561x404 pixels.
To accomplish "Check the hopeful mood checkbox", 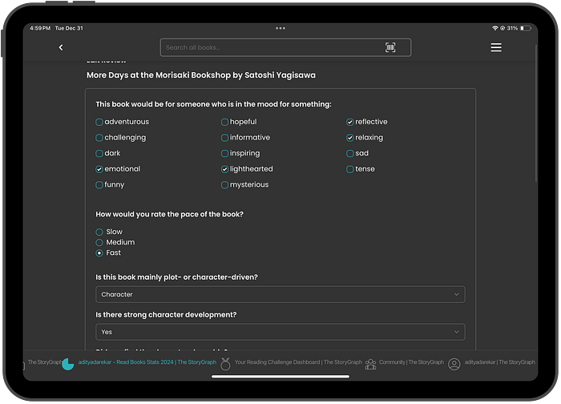I will (224, 122).
